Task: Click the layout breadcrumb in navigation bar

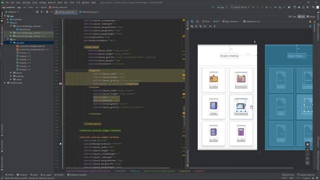Action: (x=43, y=7)
